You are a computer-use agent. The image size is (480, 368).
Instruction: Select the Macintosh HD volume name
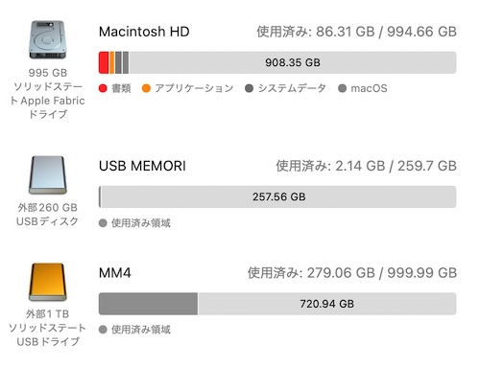144,32
